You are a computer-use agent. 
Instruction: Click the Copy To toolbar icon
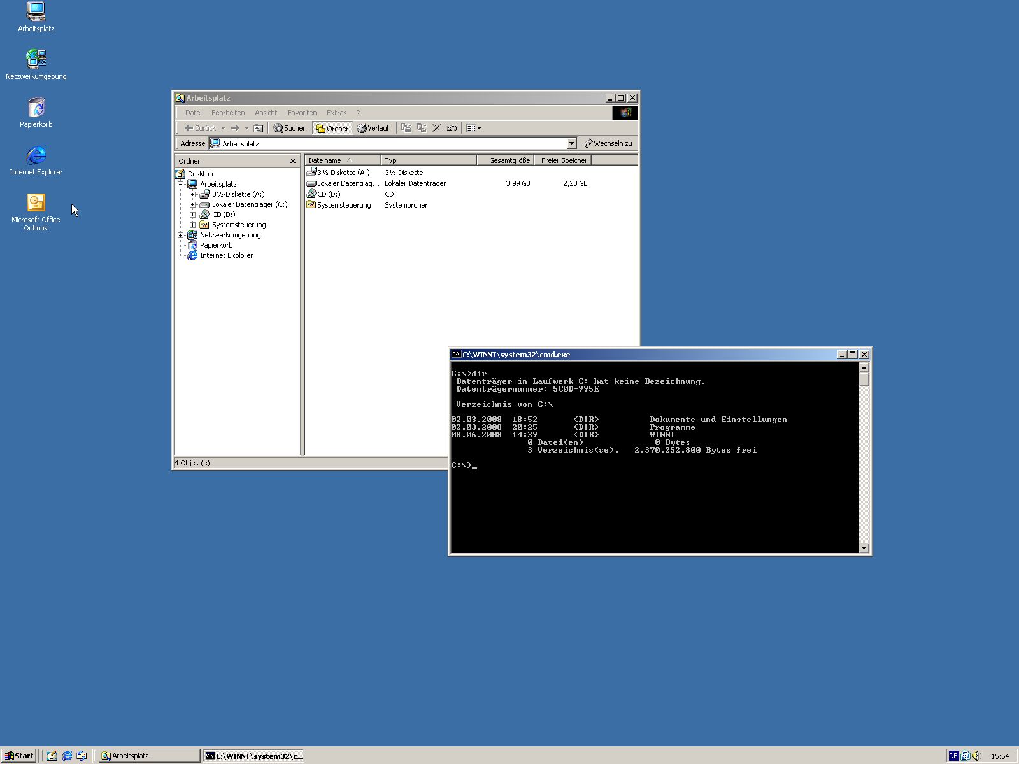pos(421,128)
